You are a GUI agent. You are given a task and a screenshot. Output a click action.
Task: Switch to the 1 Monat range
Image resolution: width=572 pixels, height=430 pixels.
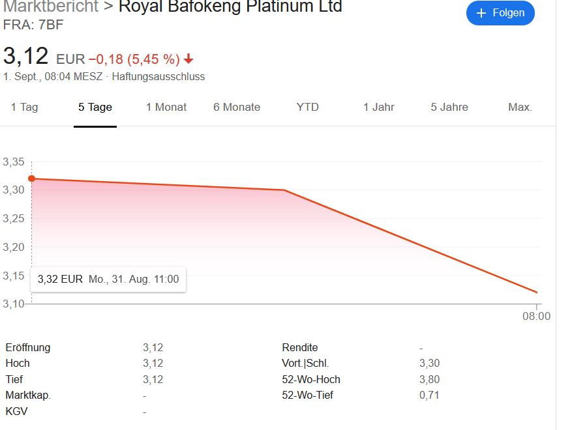click(x=166, y=107)
